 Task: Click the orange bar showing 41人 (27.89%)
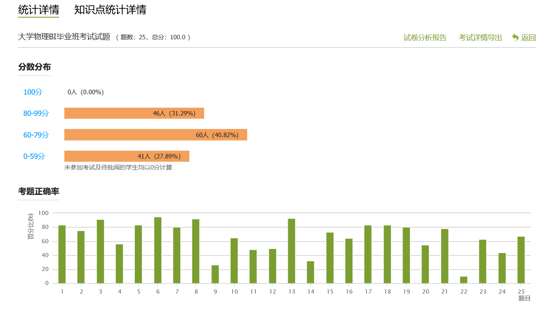point(126,156)
